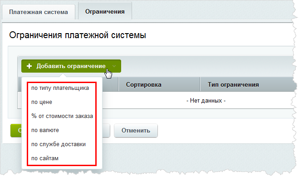The width and height of the screenshot is (299, 177).
Task: Select the по цене restriction
Action: click(x=42, y=102)
